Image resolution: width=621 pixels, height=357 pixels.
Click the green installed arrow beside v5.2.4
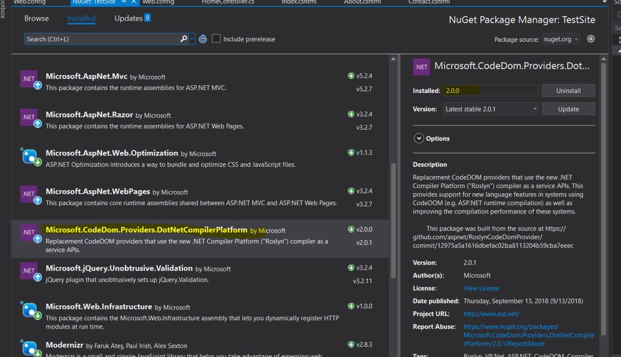point(351,76)
